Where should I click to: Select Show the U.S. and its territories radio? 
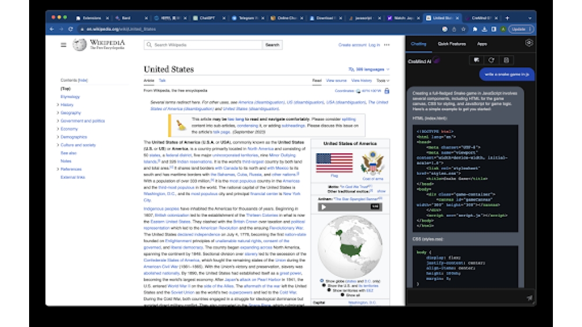coord(324,286)
